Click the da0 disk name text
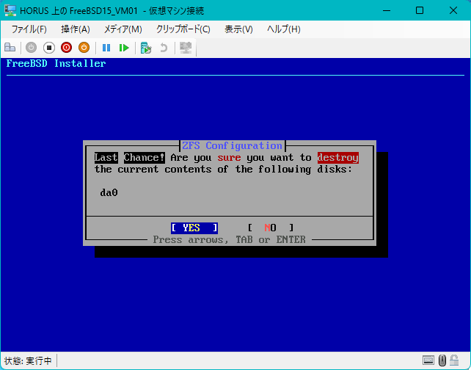471x370 pixels. (x=109, y=192)
